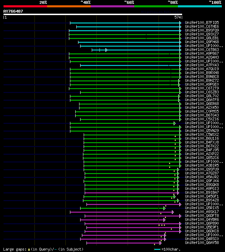This screenshot has width=225, height=252.
Task: Select the UniRef100_C6TB63 label
Action: (202, 49)
